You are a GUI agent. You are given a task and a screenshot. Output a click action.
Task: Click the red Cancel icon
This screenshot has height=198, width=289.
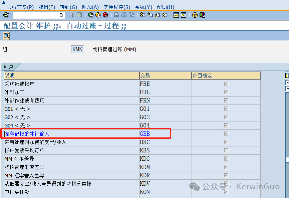[105, 15]
